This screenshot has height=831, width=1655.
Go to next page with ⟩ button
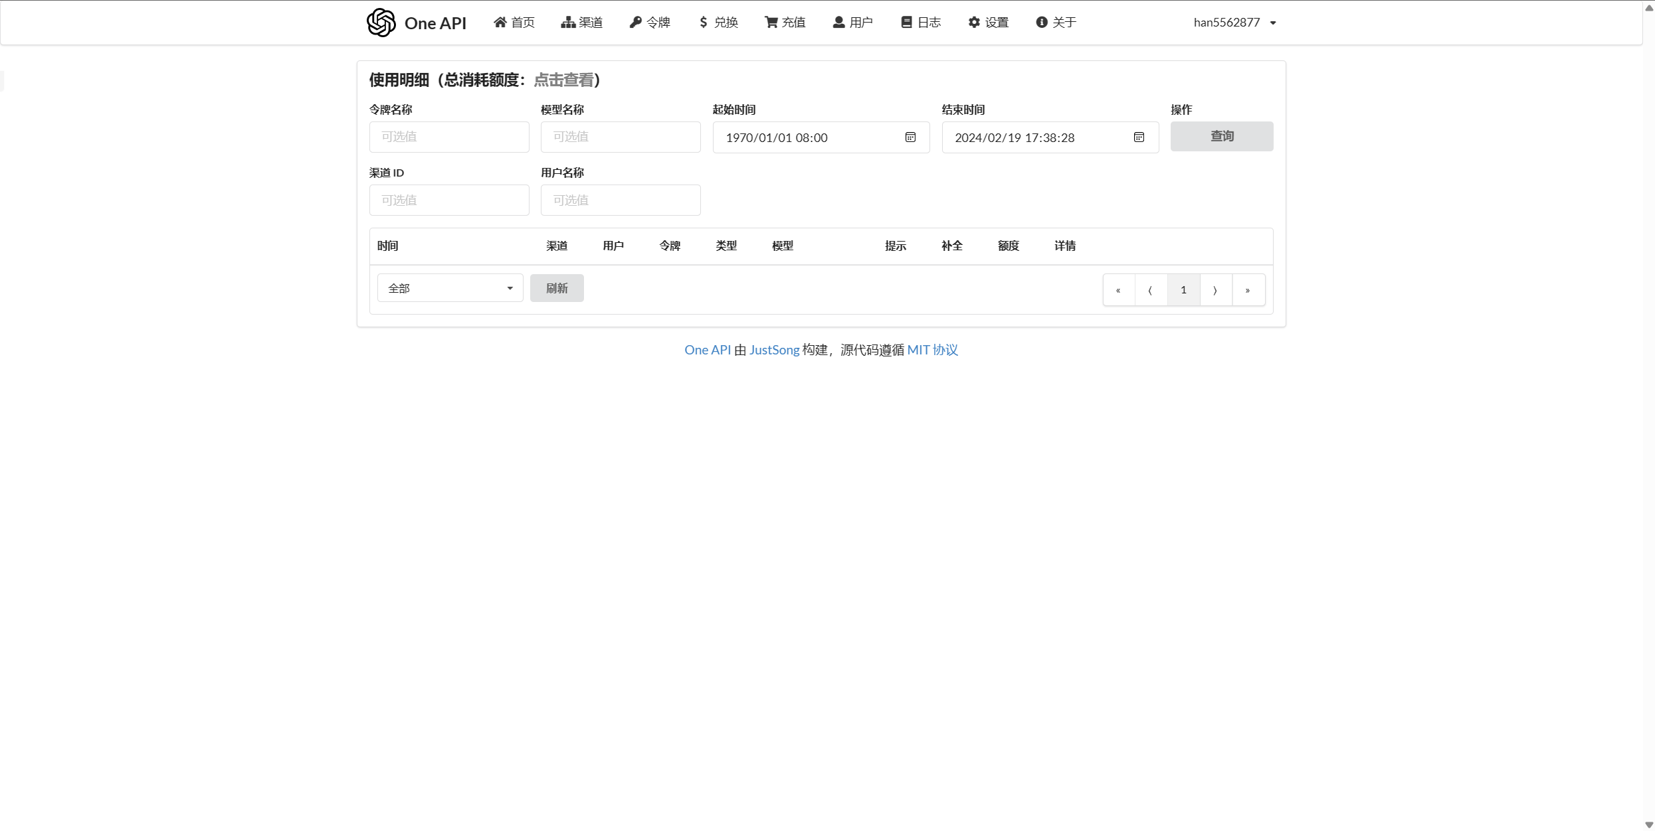click(1216, 290)
